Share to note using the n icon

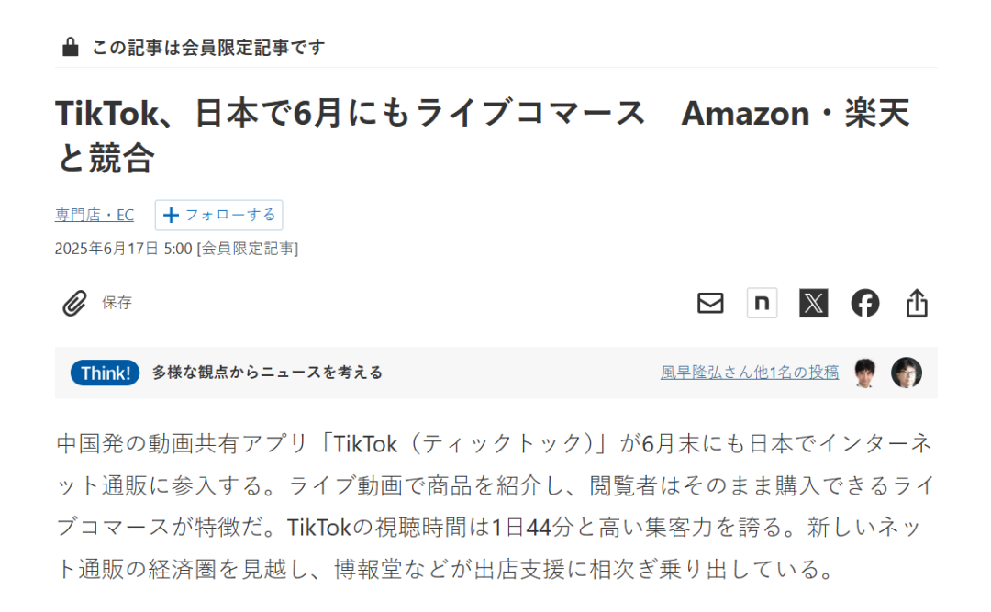[762, 303]
